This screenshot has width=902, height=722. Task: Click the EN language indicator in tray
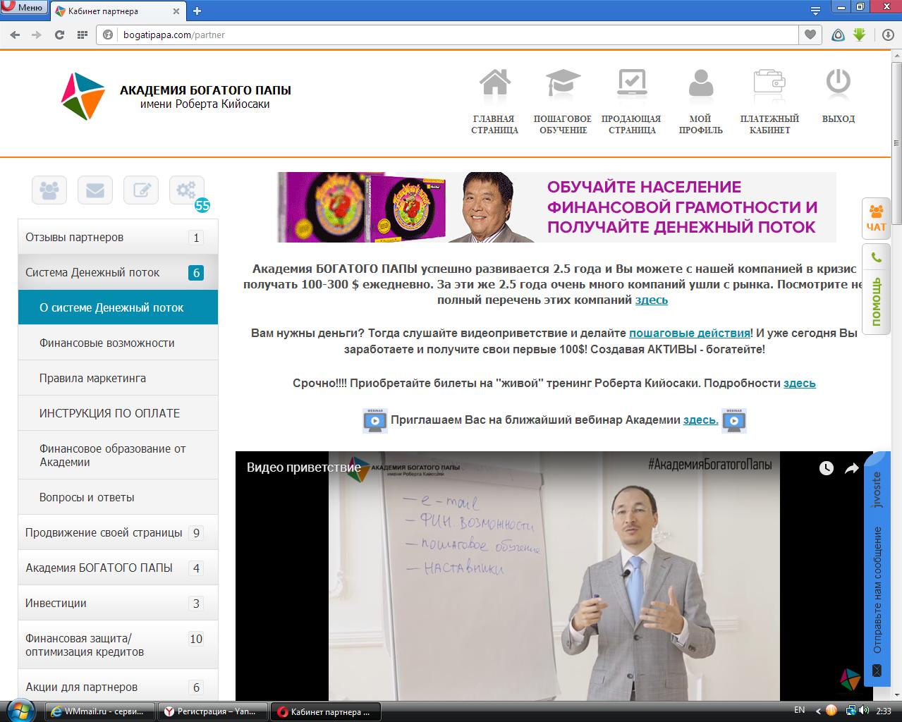click(799, 710)
